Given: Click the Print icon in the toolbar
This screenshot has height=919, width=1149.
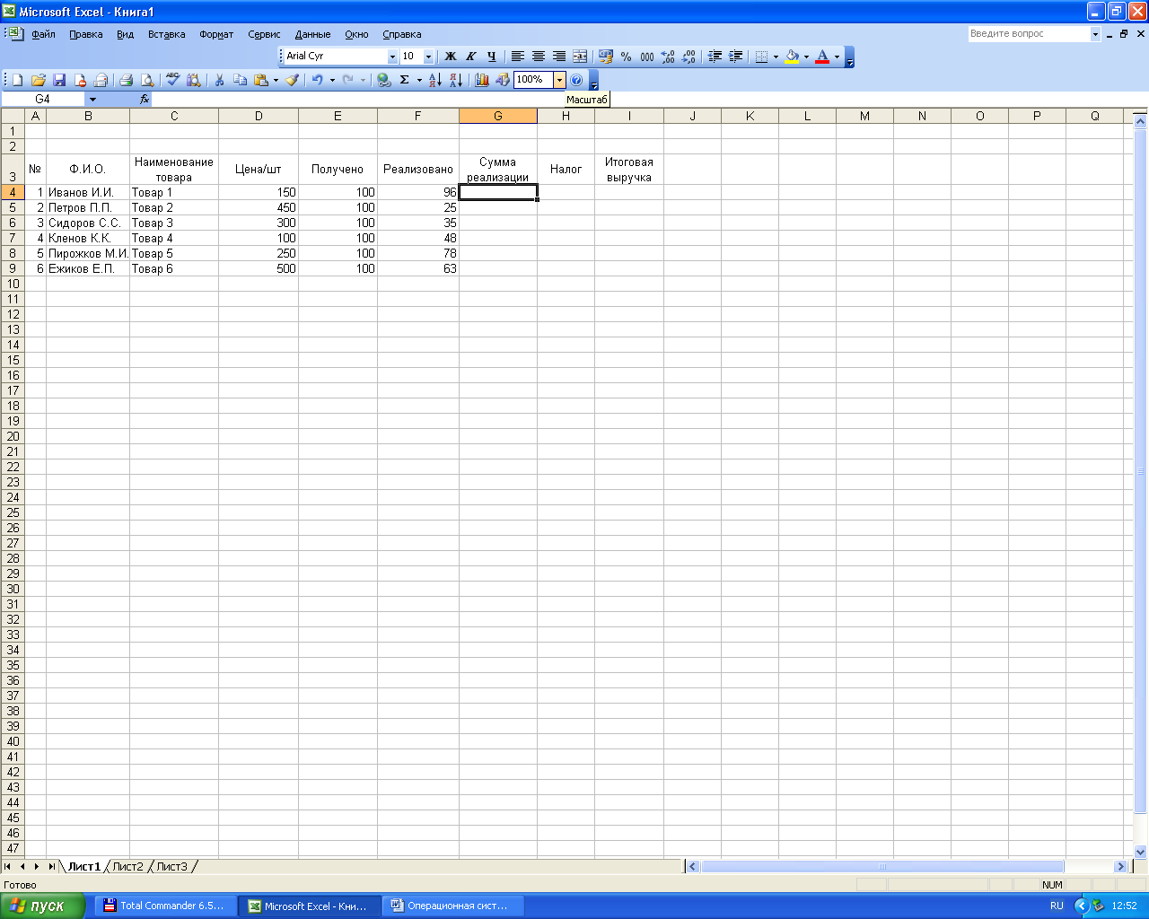Looking at the screenshot, I should pyautogui.click(x=126, y=80).
